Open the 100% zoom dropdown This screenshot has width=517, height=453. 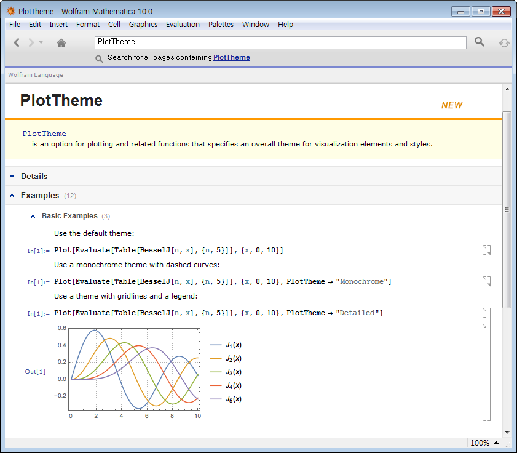coord(484,443)
